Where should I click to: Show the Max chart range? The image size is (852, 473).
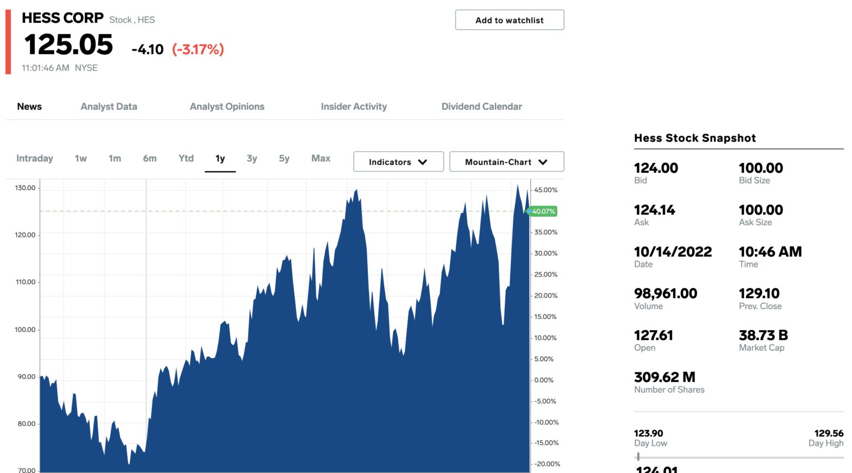pos(321,159)
